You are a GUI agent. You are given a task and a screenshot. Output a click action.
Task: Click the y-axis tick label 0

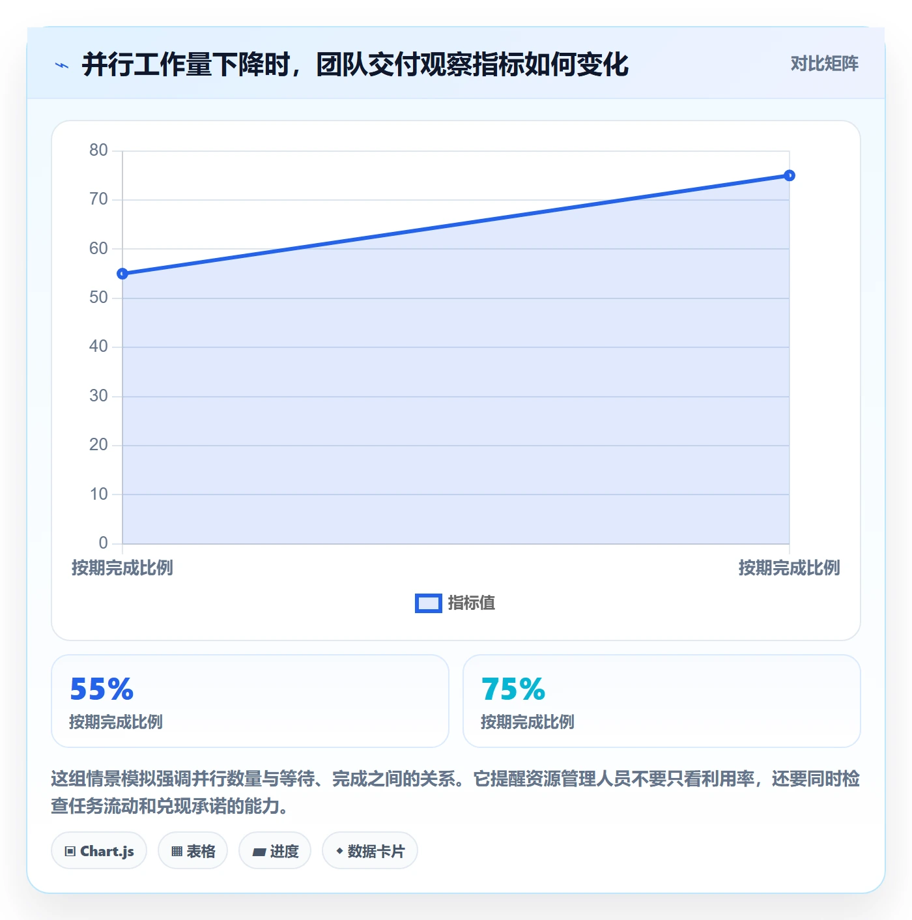pyautogui.click(x=103, y=543)
